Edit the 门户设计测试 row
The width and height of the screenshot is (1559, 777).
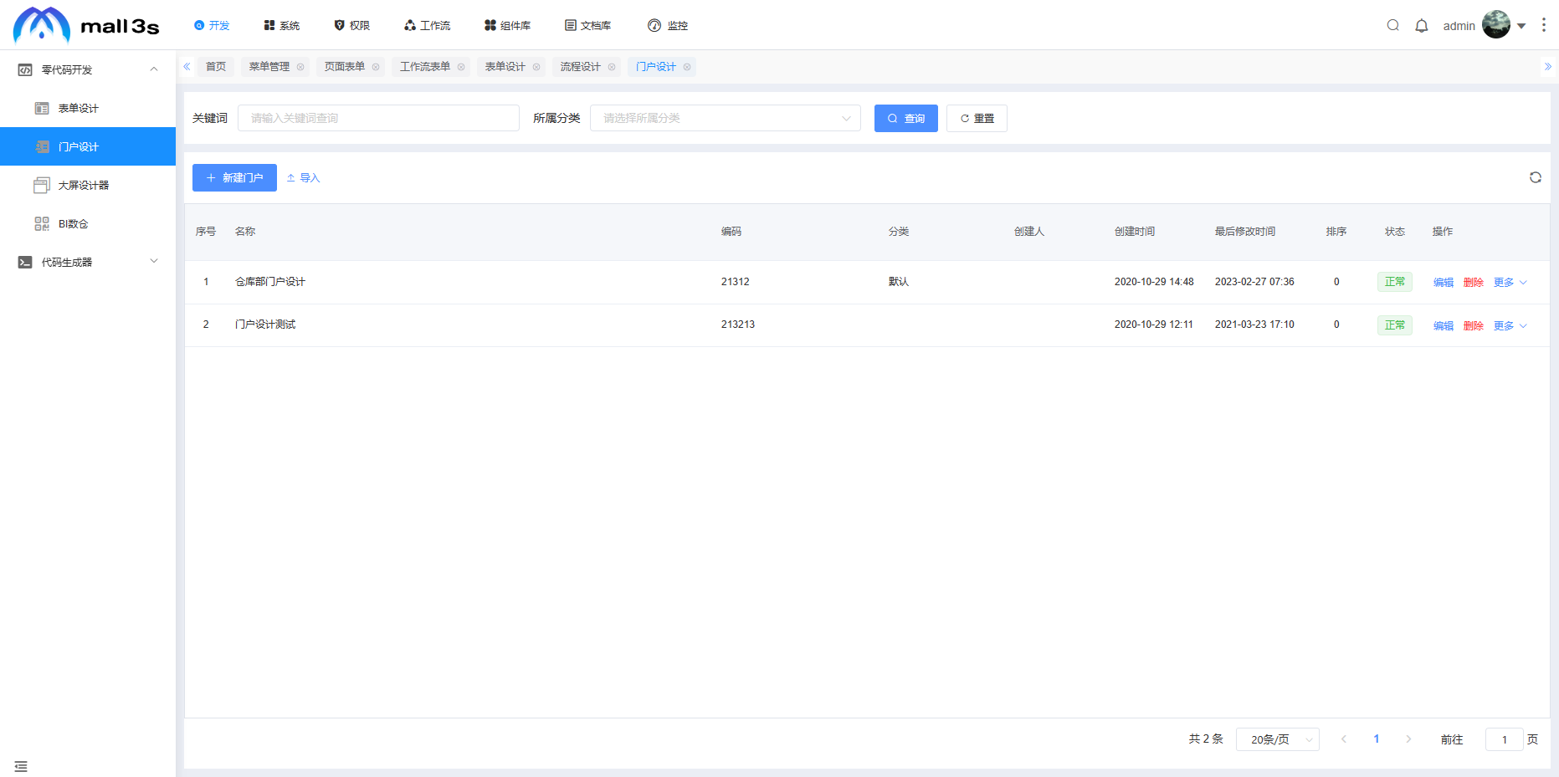[1444, 326]
